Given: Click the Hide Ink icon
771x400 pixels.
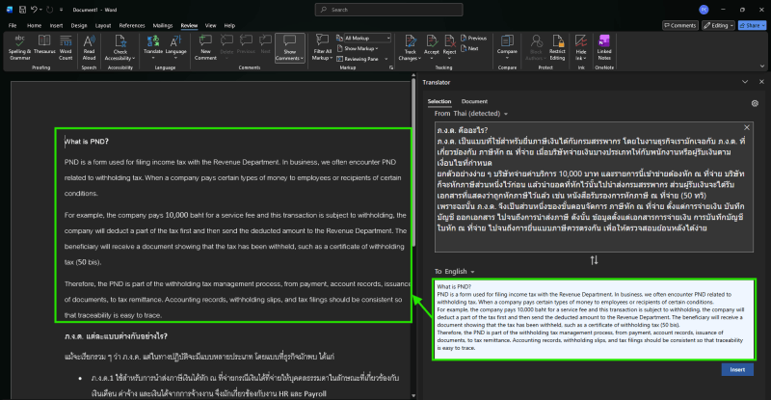Looking at the screenshot, I should pos(581,41).
